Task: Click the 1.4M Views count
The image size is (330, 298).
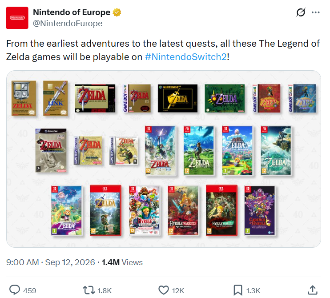Action: click(122, 262)
